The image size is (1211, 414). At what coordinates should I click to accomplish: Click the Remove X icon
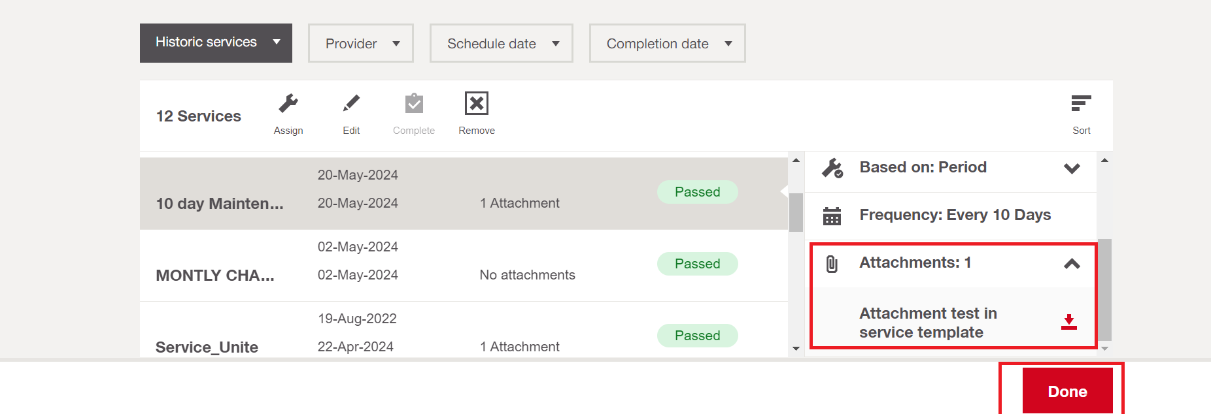pyautogui.click(x=477, y=104)
